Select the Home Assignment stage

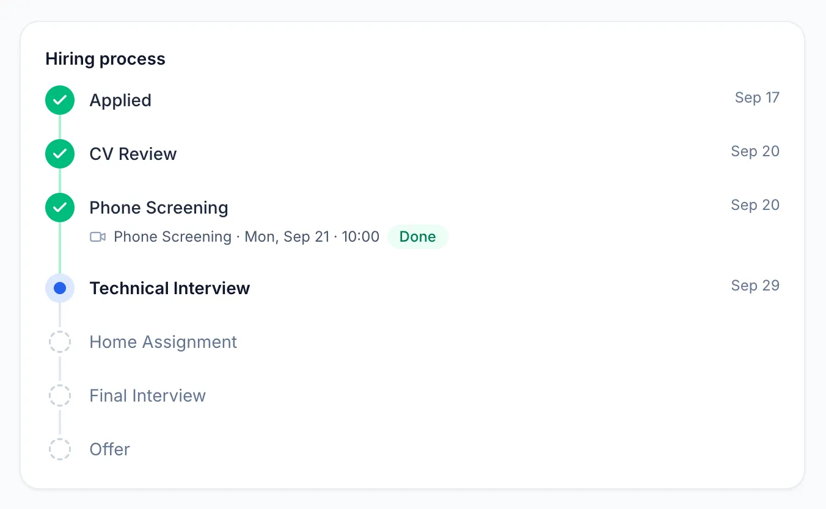click(x=163, y=342)
